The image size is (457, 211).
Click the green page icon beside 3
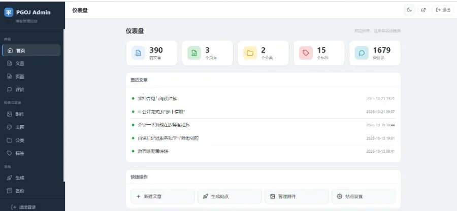[x=194, y=53]
